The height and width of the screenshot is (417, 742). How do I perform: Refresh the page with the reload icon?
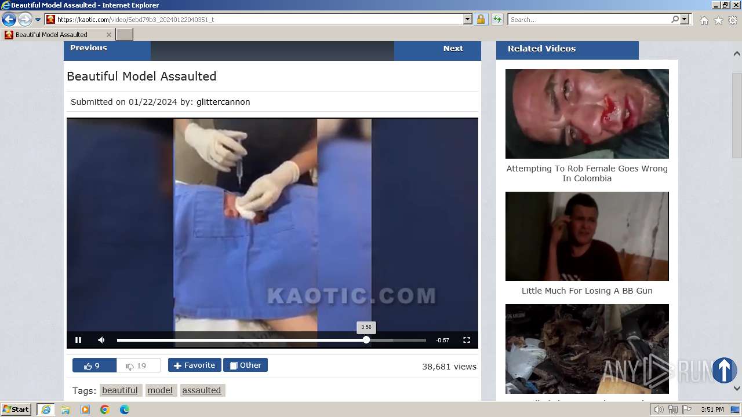pos(497,19)
